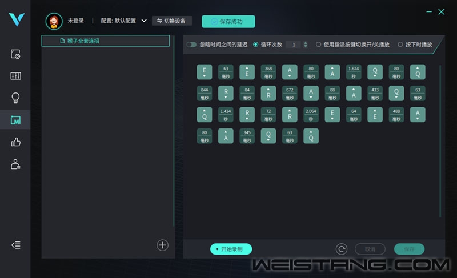Click the loop count stepper arrows
Screen dimensions: 457x278
pos(306,45)
